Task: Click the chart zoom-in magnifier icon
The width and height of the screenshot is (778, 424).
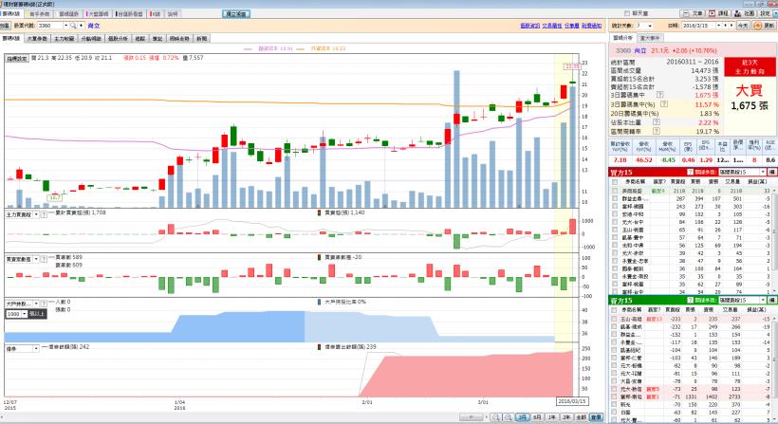Action: [509, 417]
